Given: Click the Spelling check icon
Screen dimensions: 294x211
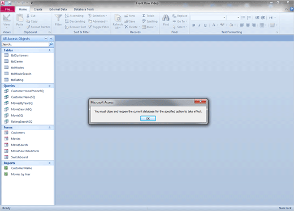Looking at the screenshot, I should coord(144,21).
